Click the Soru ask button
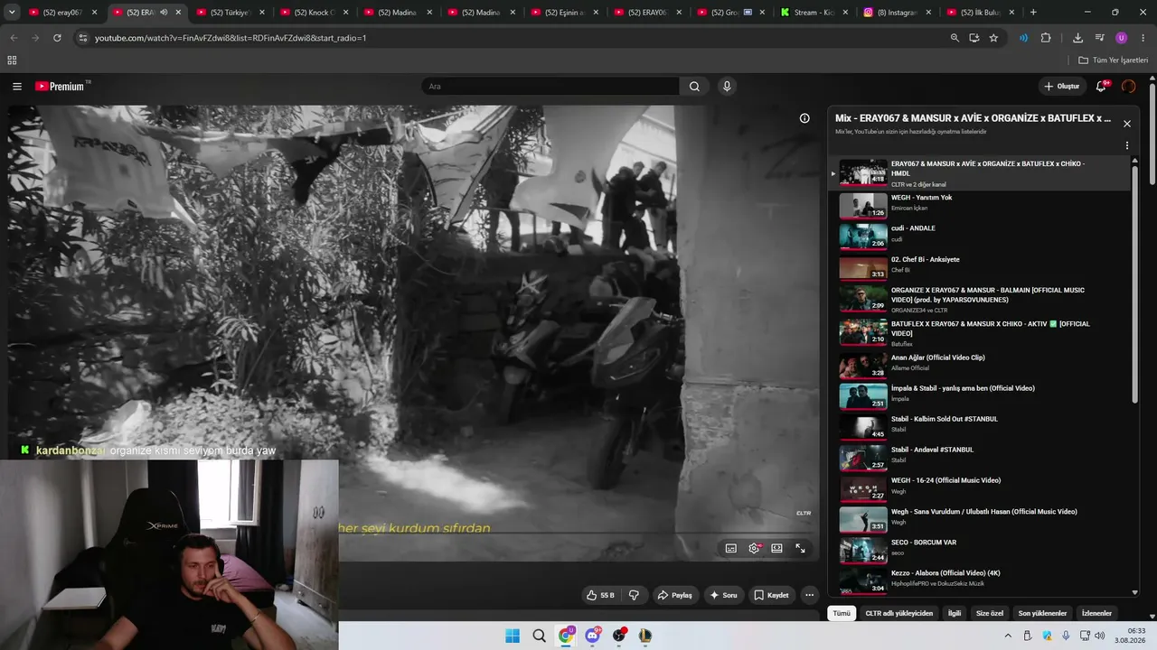The image size is (1157, 650). click(723, 595)
